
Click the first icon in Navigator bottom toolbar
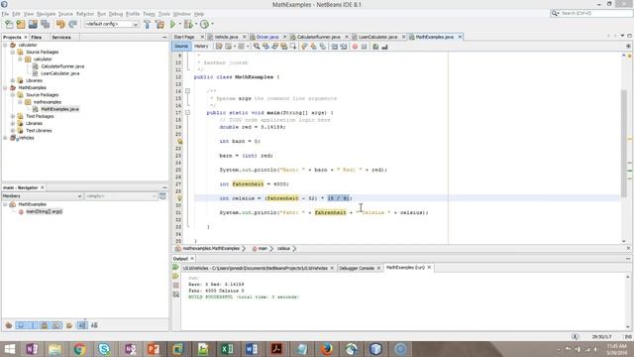[9, 325]
